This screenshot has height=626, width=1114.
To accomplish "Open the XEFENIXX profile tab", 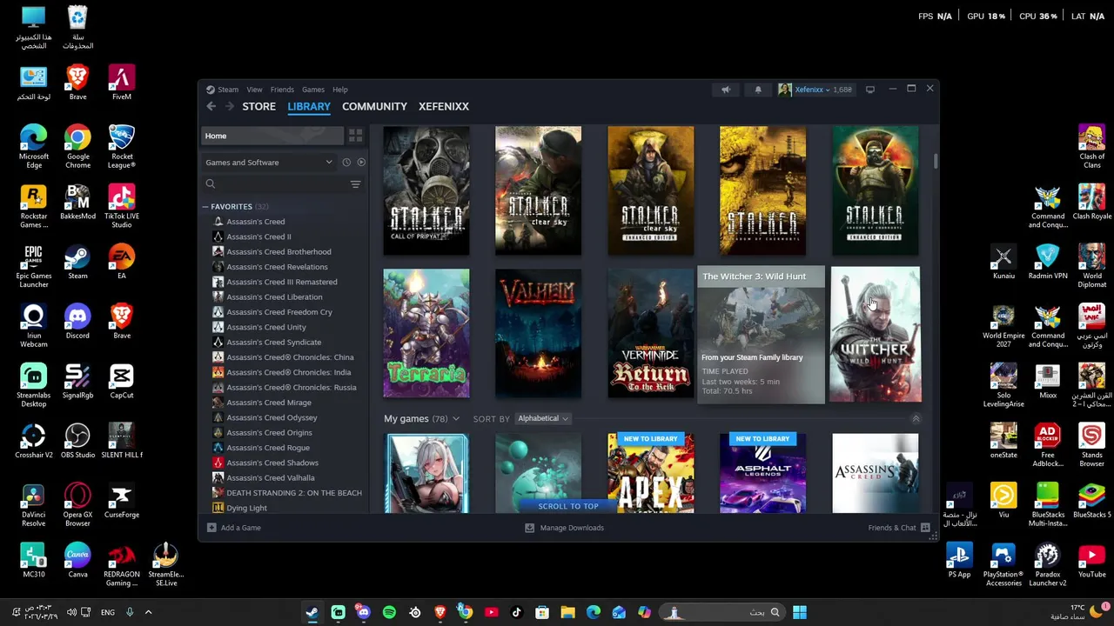I will [x=444, y=106].
